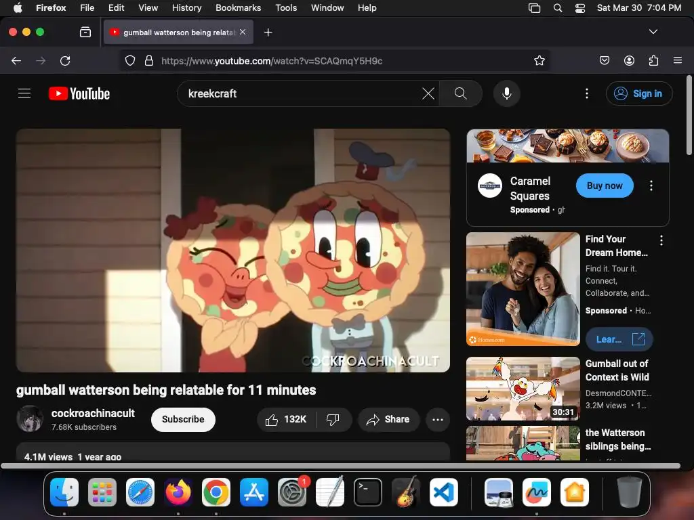694x520 pixels.
Task: Play Gumball out of Context is Wild
Action: pyautogui.click(x=523, y=389)
